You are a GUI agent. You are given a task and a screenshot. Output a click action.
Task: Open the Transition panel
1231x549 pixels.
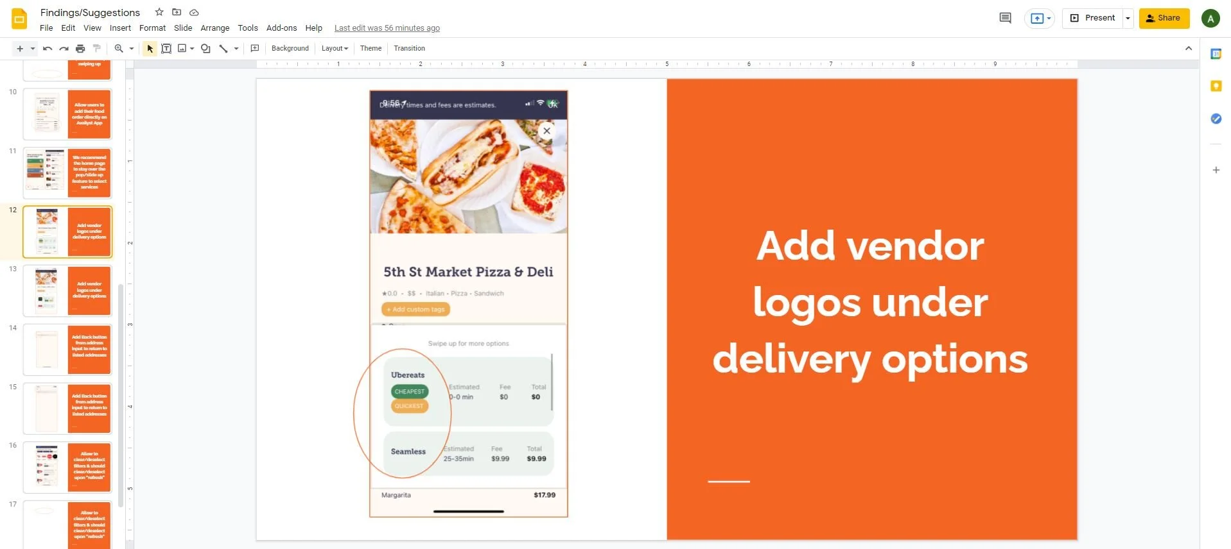point(409,48)
